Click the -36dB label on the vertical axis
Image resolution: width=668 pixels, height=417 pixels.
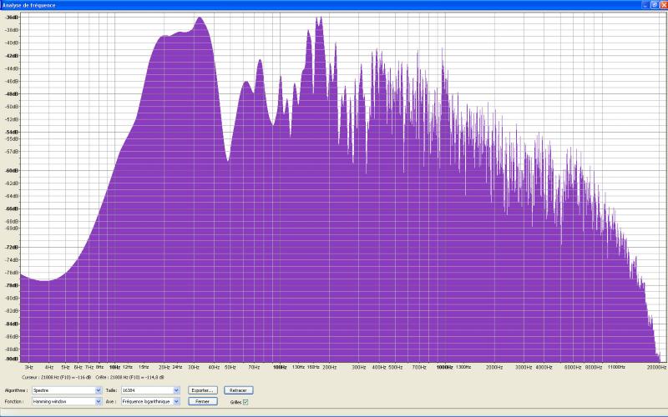click(x=12, y=17)
